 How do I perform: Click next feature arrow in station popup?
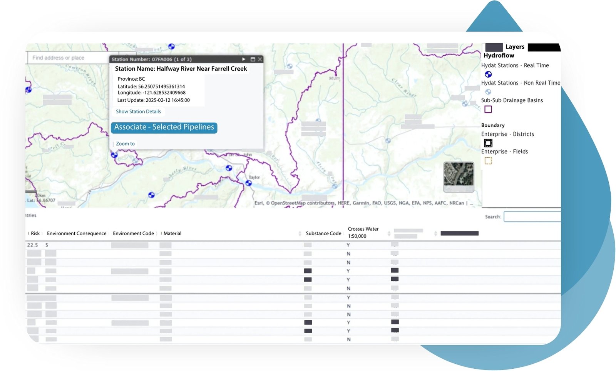pyautogui.click(x=244, y=59)
